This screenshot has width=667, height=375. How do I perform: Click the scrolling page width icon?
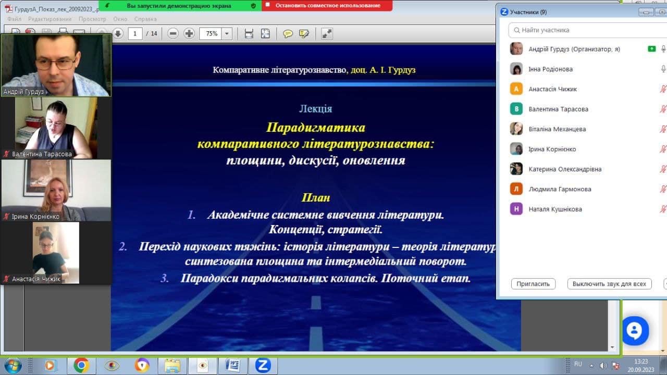point(249,34)
